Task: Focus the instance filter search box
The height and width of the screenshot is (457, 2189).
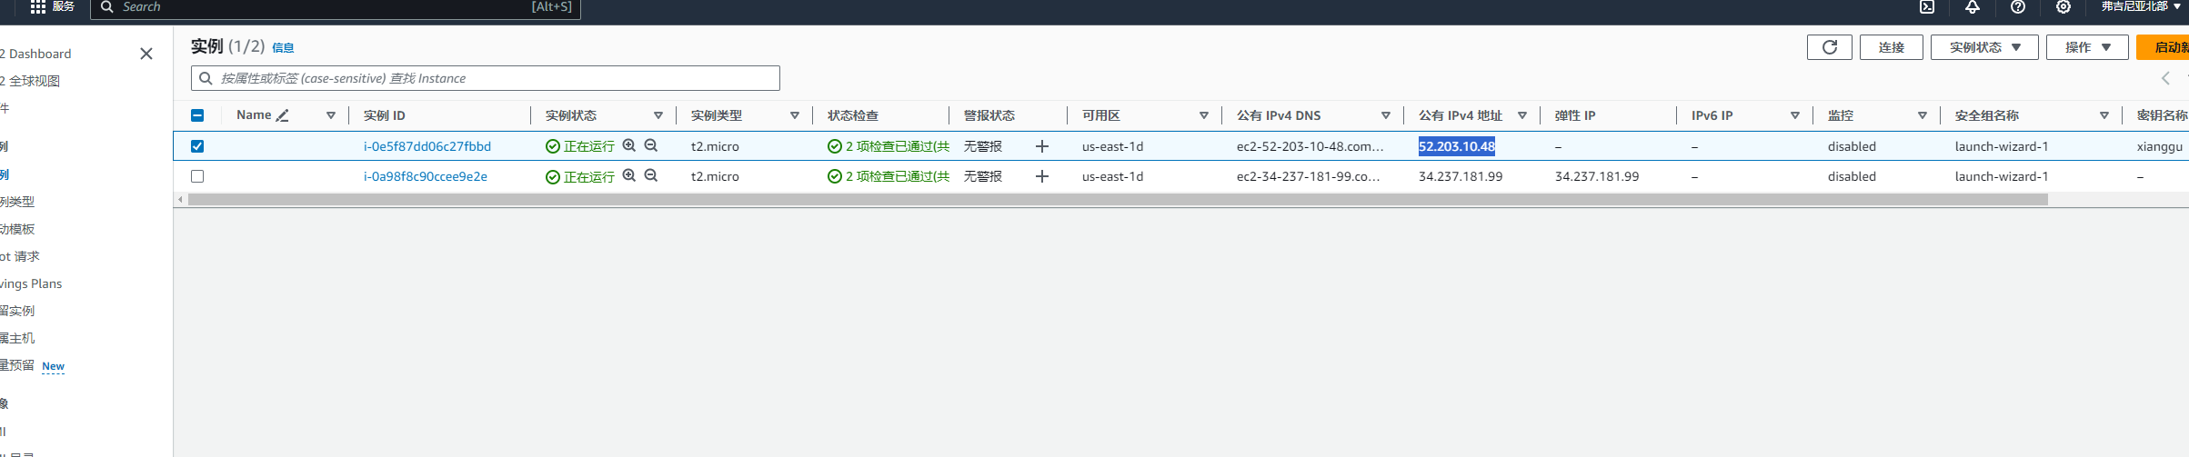Action: tap(486, 78)
